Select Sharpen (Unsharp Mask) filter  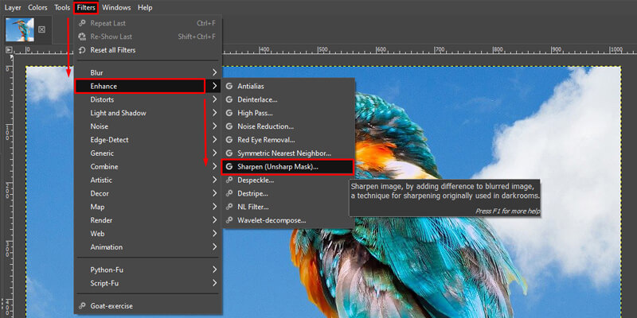[287, 167]
